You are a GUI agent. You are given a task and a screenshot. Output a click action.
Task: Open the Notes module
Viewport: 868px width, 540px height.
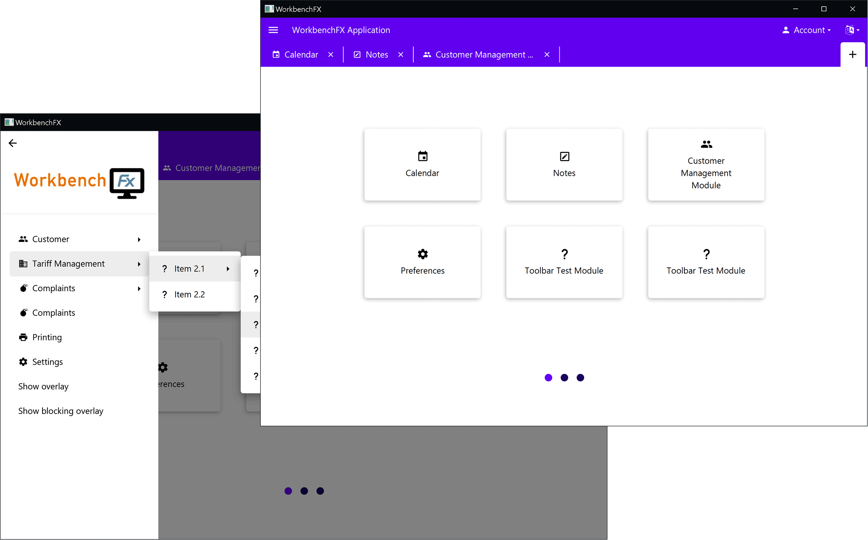click(x=563, y=164)
